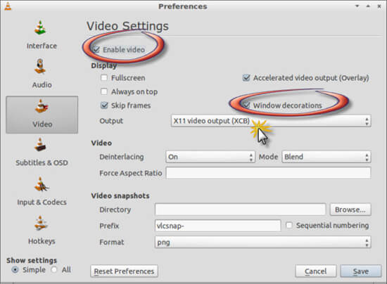The height and width of the screenshot is (284, 387).
Task: Click the Reset Preferences button
Action: [124, 271]
